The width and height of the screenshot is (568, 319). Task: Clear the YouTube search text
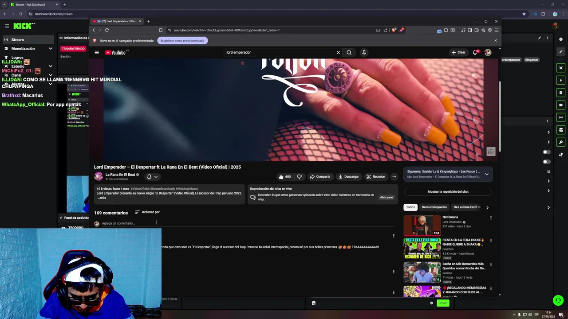[338, 52]
